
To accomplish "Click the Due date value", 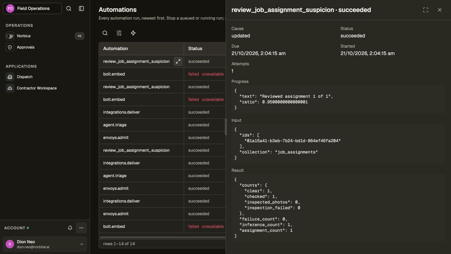I will tap(259, 53).
